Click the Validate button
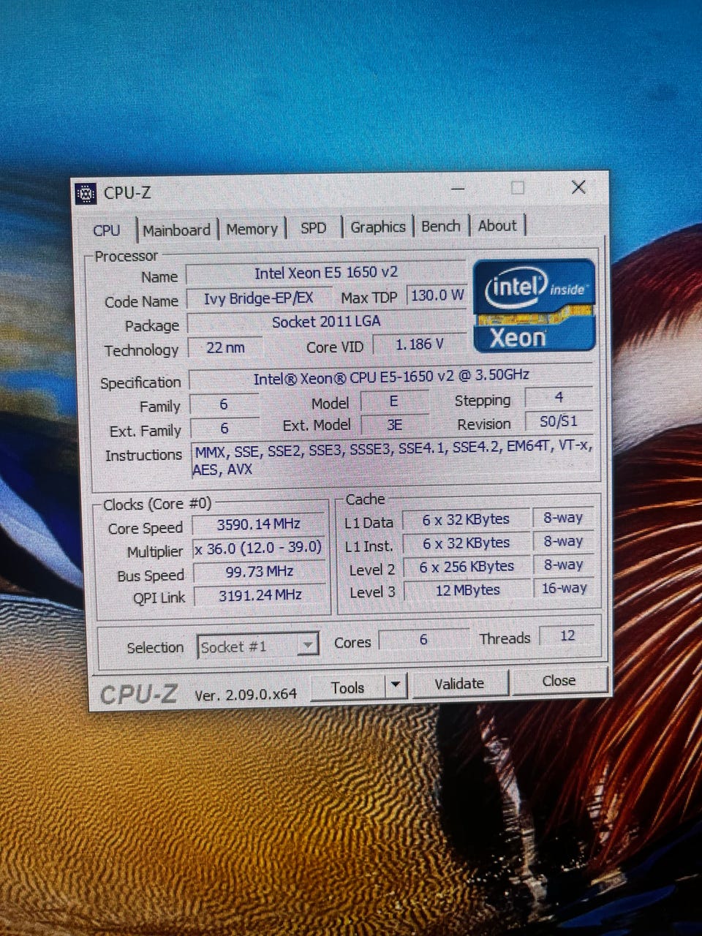Image resolution: width=702 pixels, height=936 pixels. [459, 684]
